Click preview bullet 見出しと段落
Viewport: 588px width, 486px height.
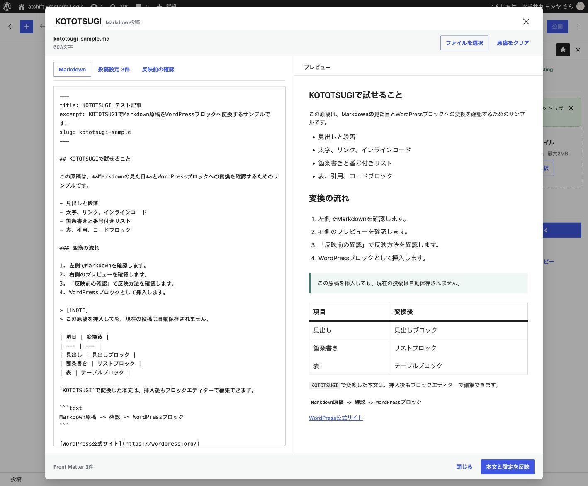[337, 137]
